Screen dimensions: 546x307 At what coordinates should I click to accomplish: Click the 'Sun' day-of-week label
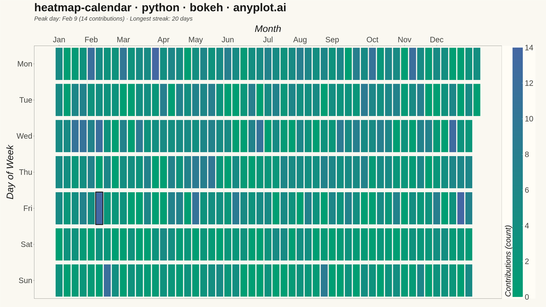[x=26, y=281]
